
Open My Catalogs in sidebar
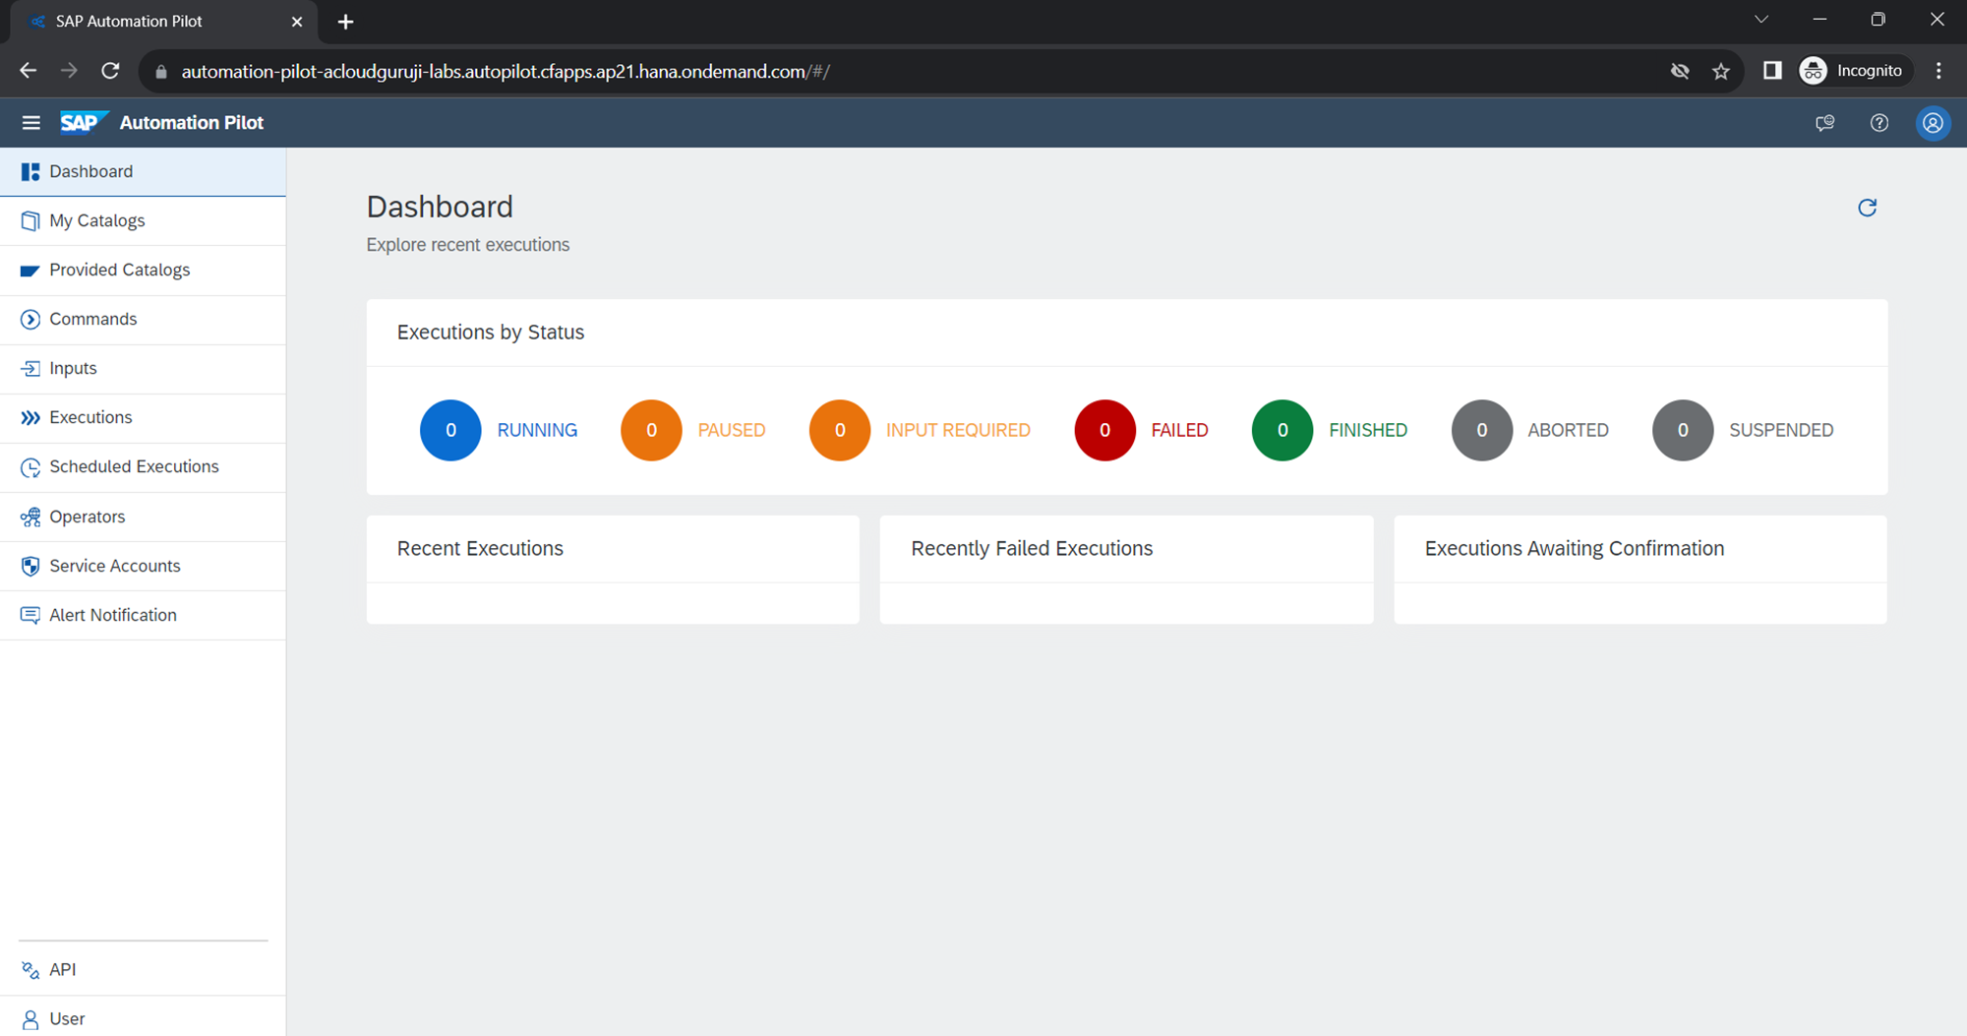click(x=97, y=220)
